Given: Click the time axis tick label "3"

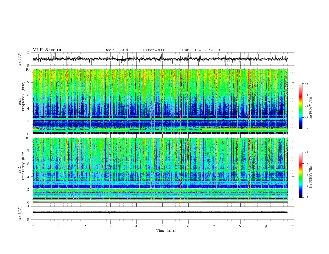Looking at the screenshot, I should pyautogui.click(x=110, y=226).
